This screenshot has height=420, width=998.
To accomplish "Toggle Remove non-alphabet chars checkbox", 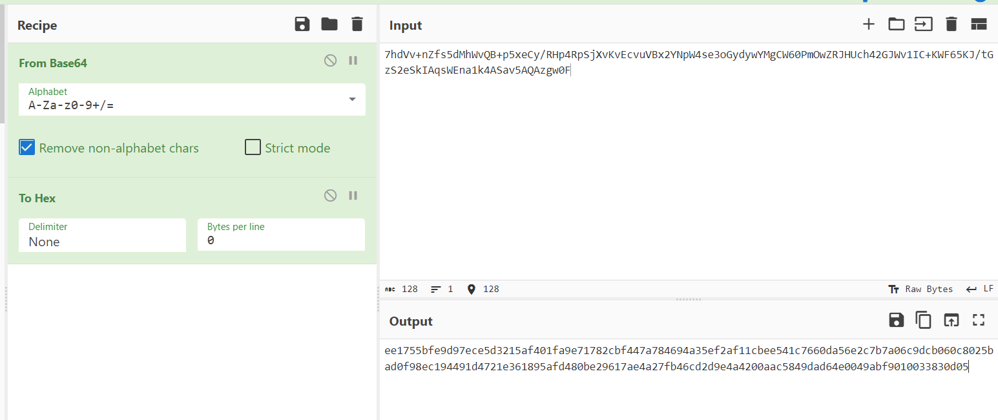I will [x=26, y=147].
